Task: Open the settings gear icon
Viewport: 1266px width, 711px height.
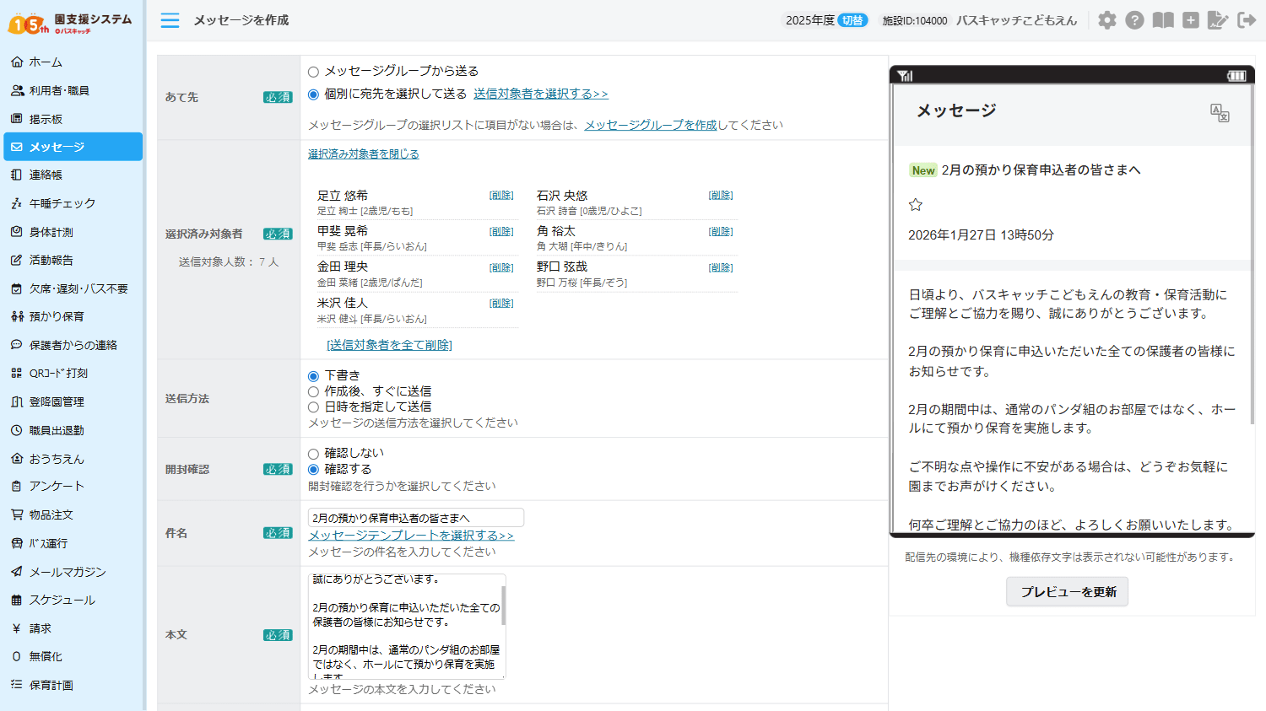Action: pos(1107,19)
